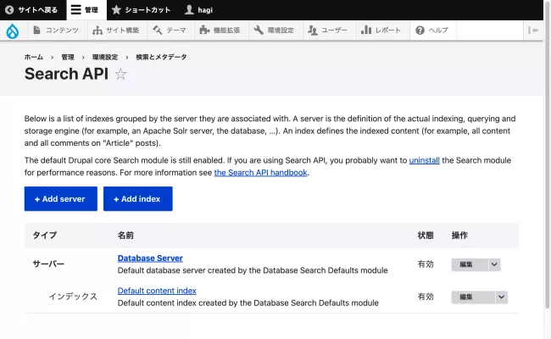
Task: Go to ホーム breadcrumb
Action: (34, 57)
